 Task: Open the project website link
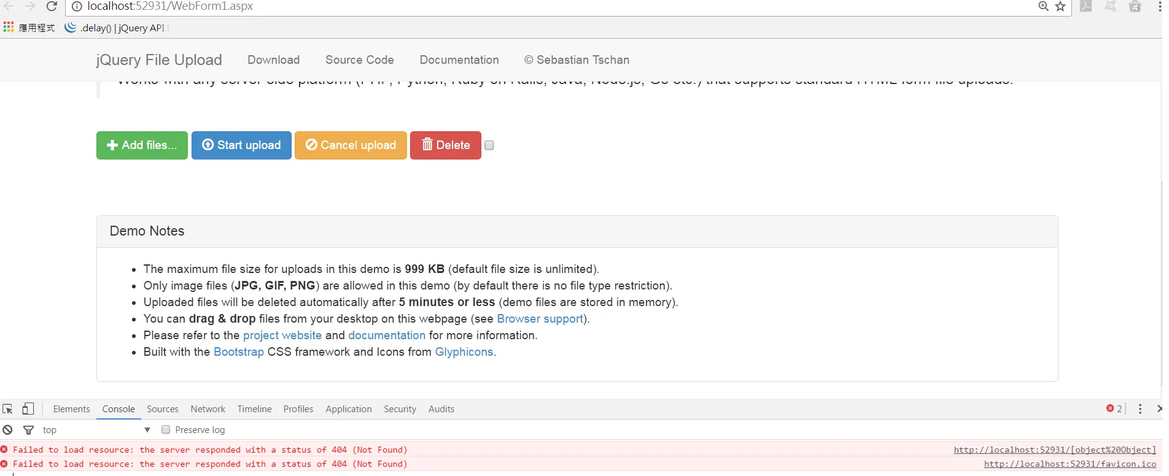click(282, 336)
